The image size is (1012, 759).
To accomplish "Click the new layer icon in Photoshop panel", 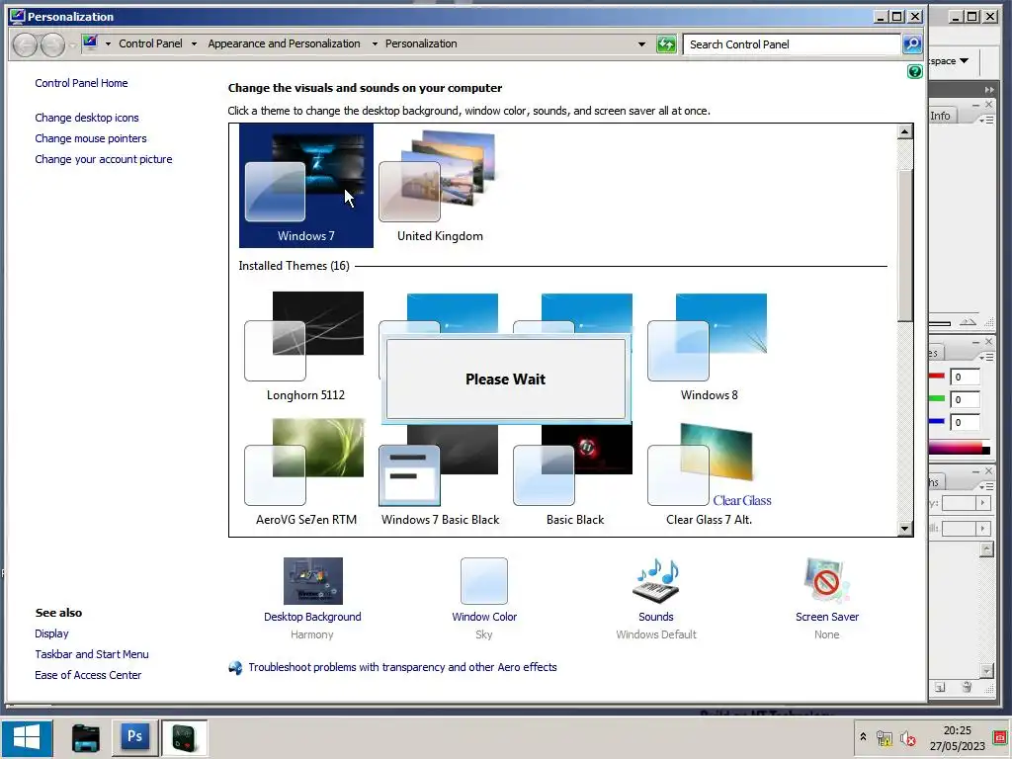I will click(941, 688).
